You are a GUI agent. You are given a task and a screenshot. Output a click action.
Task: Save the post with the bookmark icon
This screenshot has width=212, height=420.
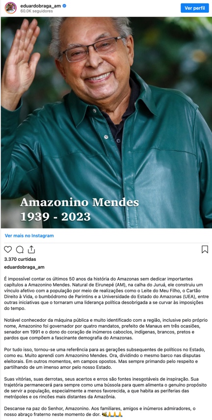click(x=205, y=250)
